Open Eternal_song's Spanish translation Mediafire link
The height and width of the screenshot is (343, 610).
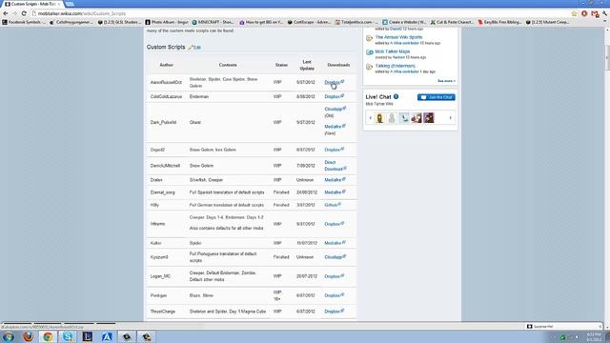(335, 192)
